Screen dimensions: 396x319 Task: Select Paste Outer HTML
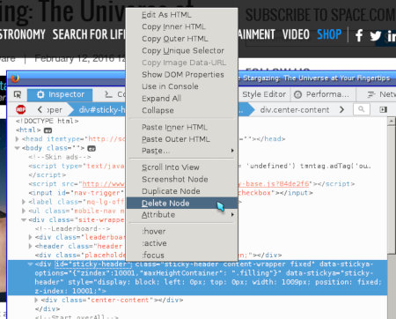[x=182, y=139]
